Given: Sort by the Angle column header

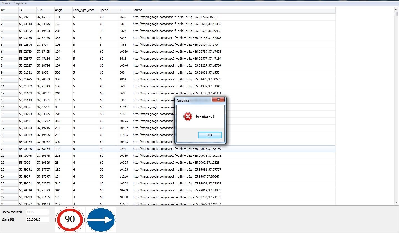Looking at the screenshot, I should click(x=63, y=10).
